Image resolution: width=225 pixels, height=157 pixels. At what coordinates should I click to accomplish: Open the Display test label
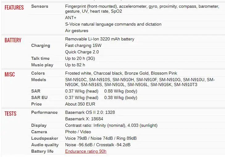(39, 126)
